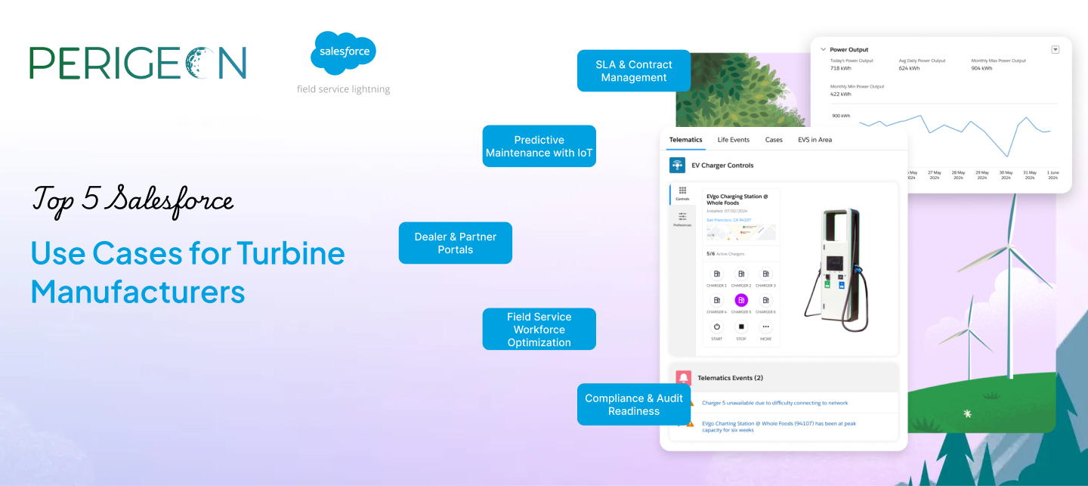Viewport: 1088px width, 486px height.
Task: Collapse the Power Output section chevron
Action: pyautogui.click(x=823, y=49)
